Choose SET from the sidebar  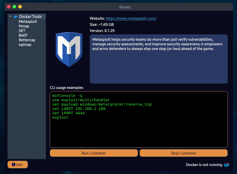[22, 31]
